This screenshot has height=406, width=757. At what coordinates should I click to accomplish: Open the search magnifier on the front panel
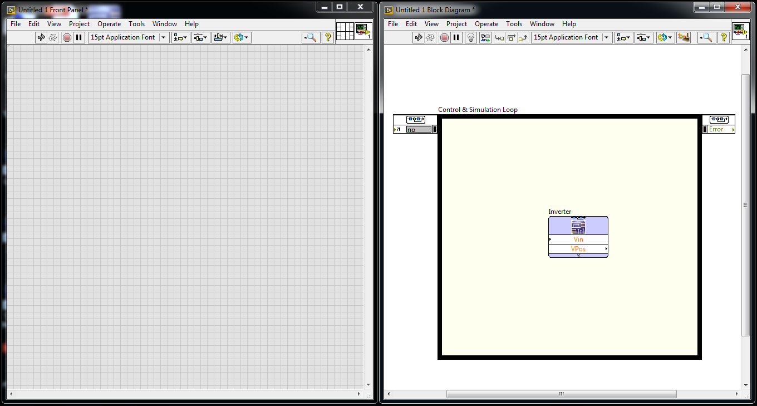point(311,37)
